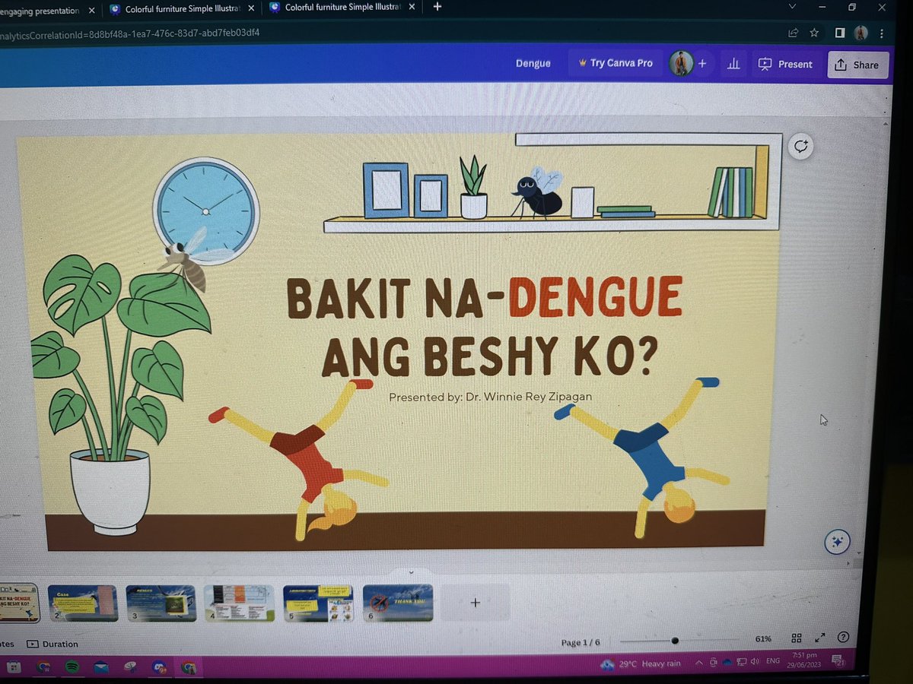Add a new page with plus tile
Viewport: 913px width, 684px height.
tap(476, 603)
